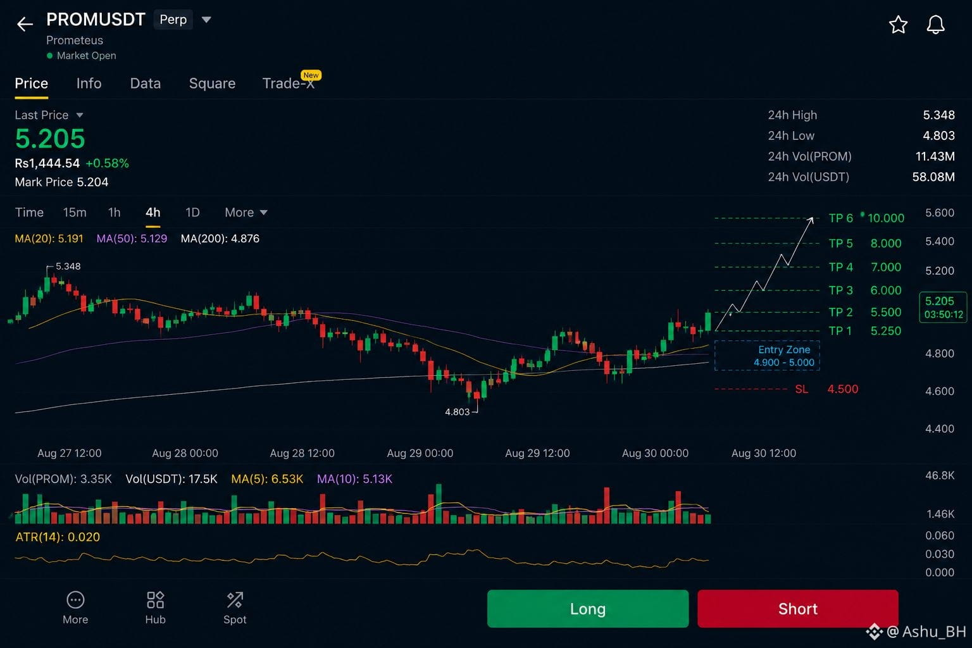Tap the red Short button

(798, 609)
